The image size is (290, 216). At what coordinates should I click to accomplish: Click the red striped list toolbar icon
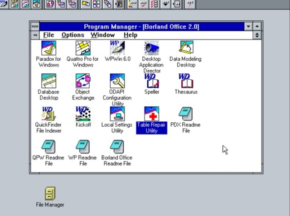(155, 4)
